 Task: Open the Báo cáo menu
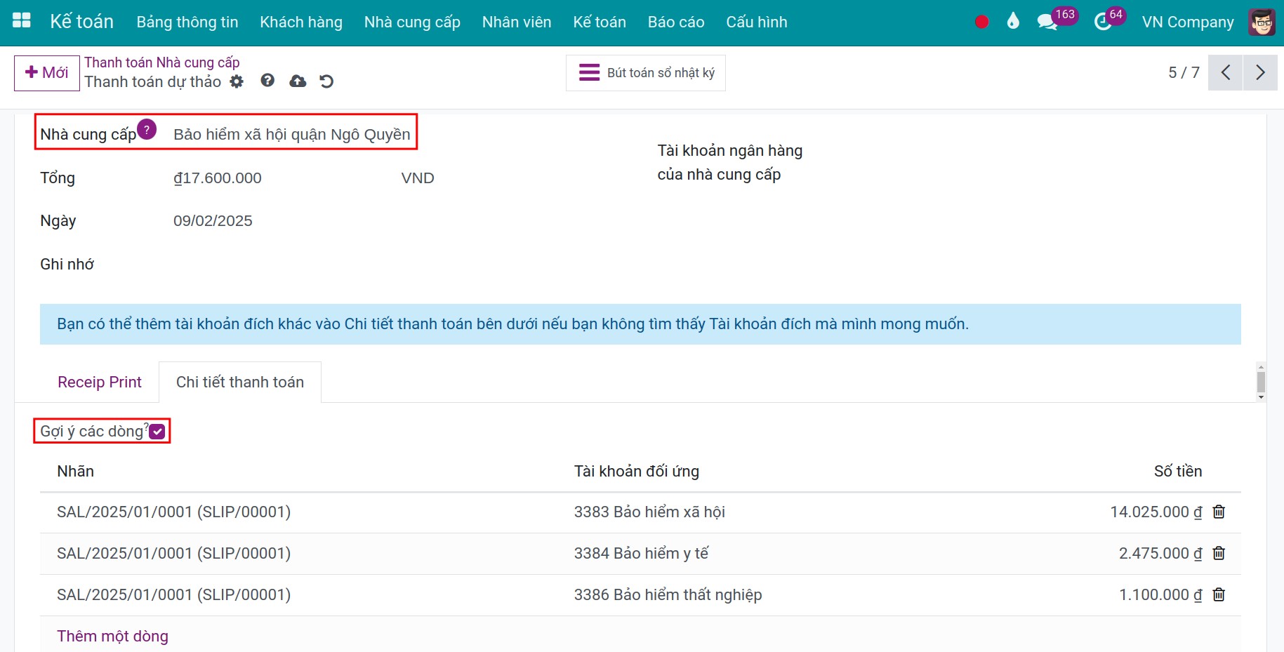point(676,22)
